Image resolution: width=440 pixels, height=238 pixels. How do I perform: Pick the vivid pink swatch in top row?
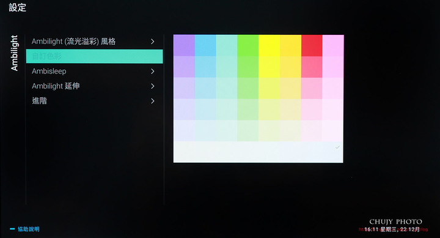333,45
